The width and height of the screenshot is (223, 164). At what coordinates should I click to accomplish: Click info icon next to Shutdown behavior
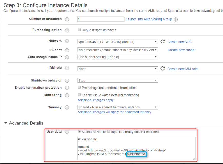(67, 81)
